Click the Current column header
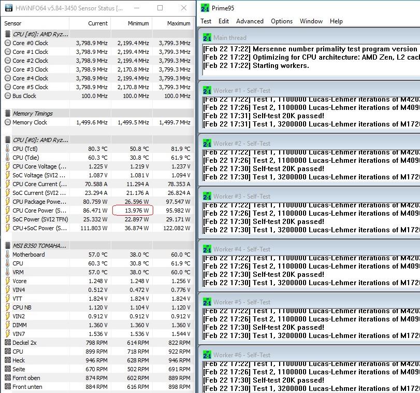Screen dimensions: 420x393 (x=90, y=23)
